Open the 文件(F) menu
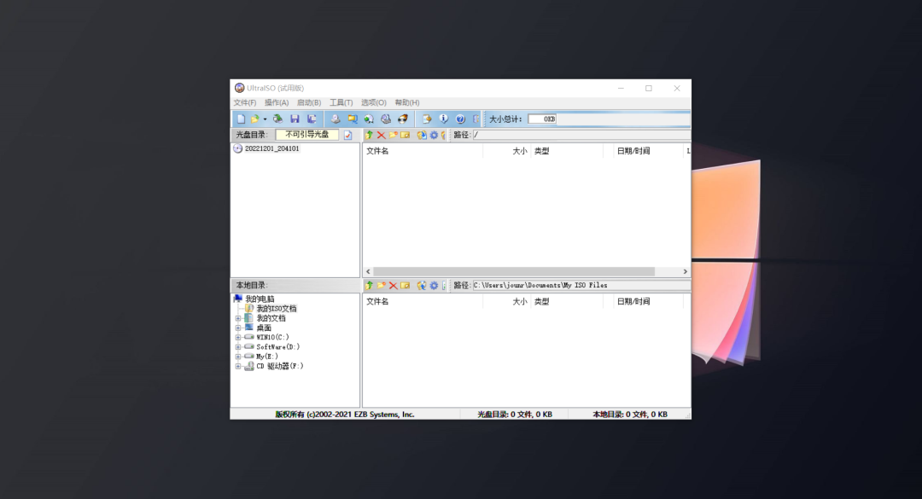922x499 pixels. (x=245, y=102)
